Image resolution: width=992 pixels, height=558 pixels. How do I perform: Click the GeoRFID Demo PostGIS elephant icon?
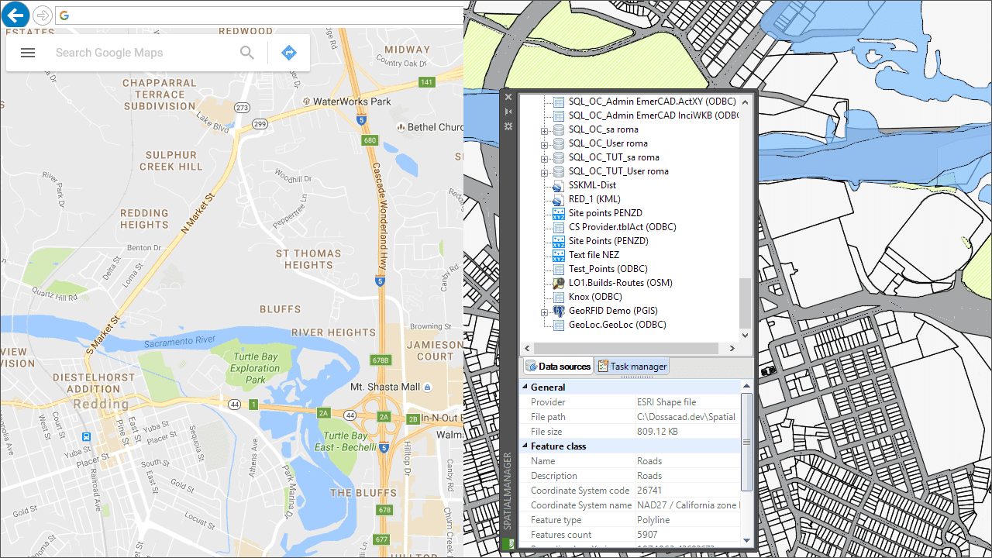[x=559, y=311]
